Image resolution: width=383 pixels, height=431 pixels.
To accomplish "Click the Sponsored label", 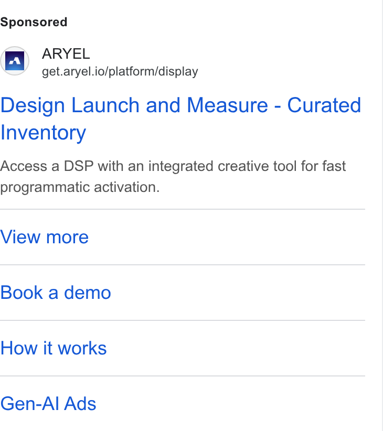I will click(34, 22).
